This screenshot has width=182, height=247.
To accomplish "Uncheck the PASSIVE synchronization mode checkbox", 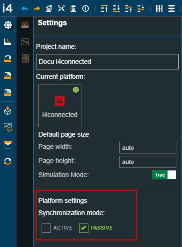I will pos(84,228).
